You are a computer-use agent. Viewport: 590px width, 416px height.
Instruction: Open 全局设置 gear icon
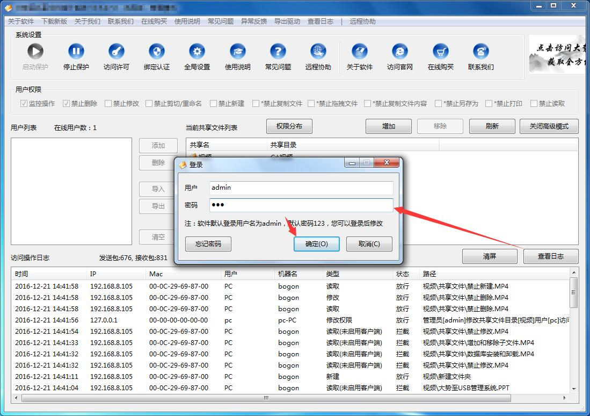[197, 52]
